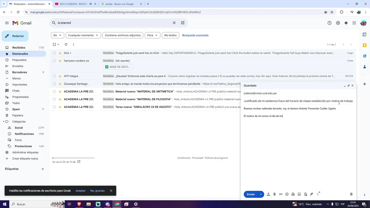Image resolution: width=370 pixels, height=208 pixels.
Task: Collapse the Categorías tree arrow
Action: [4, 122]
